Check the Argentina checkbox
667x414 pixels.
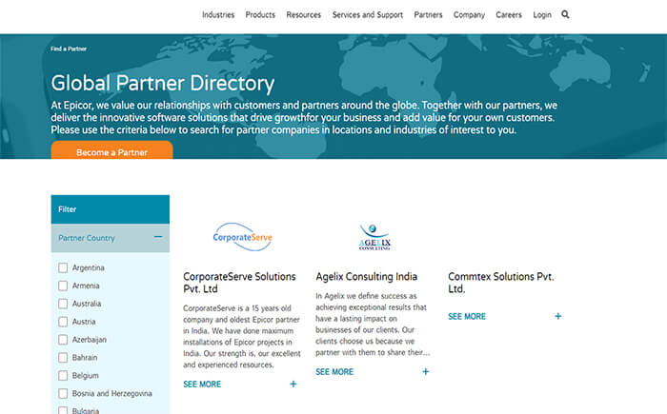point(63,267)
